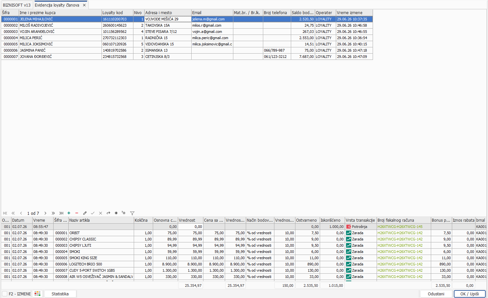
Task: Sort by Broj telefona column header
Action: point(277,13)
